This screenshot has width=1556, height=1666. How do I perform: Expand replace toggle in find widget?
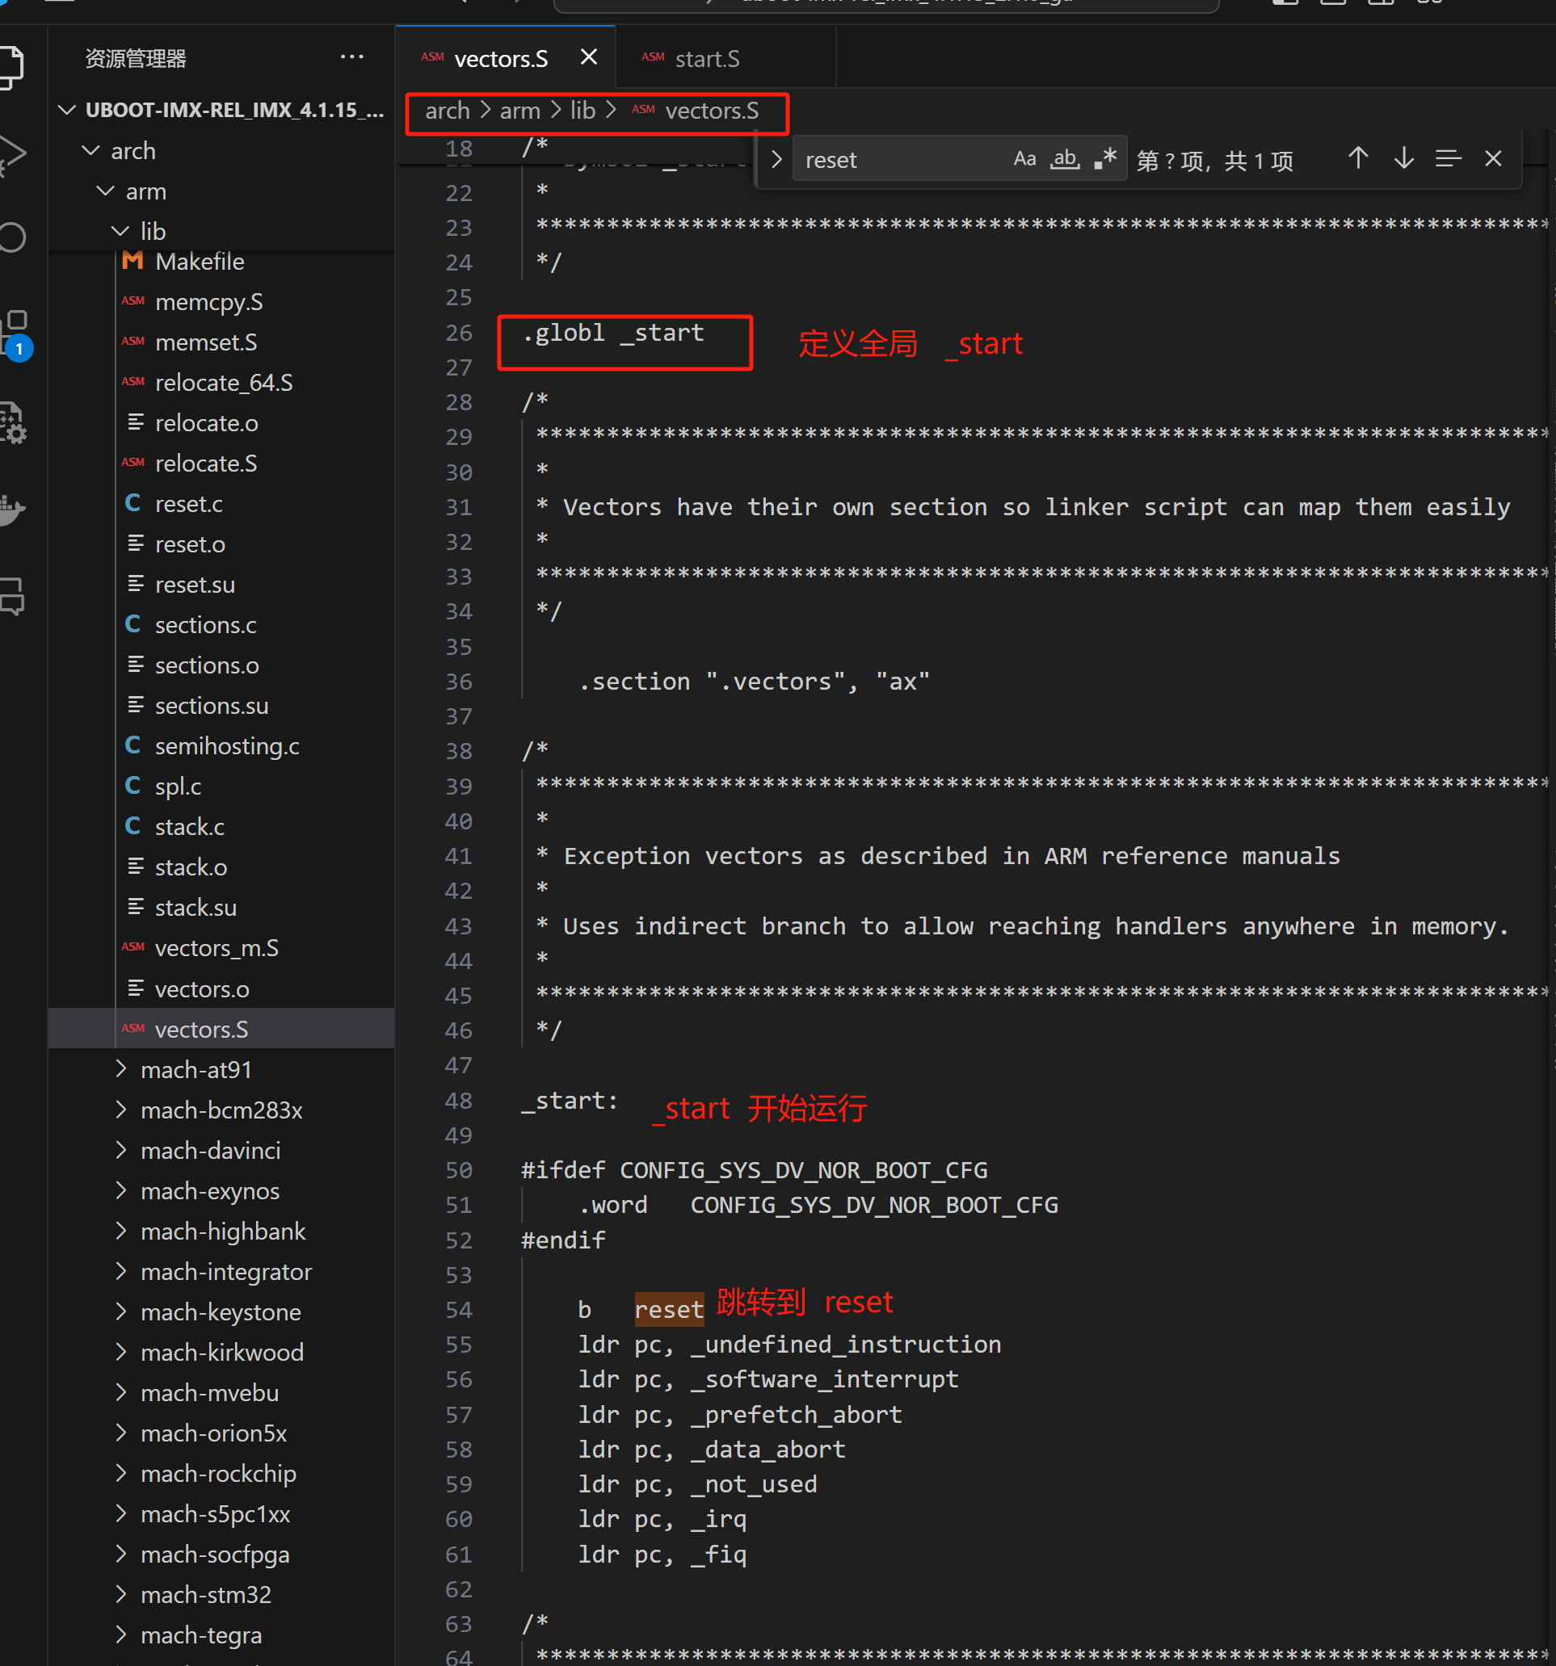click(776, 159)
